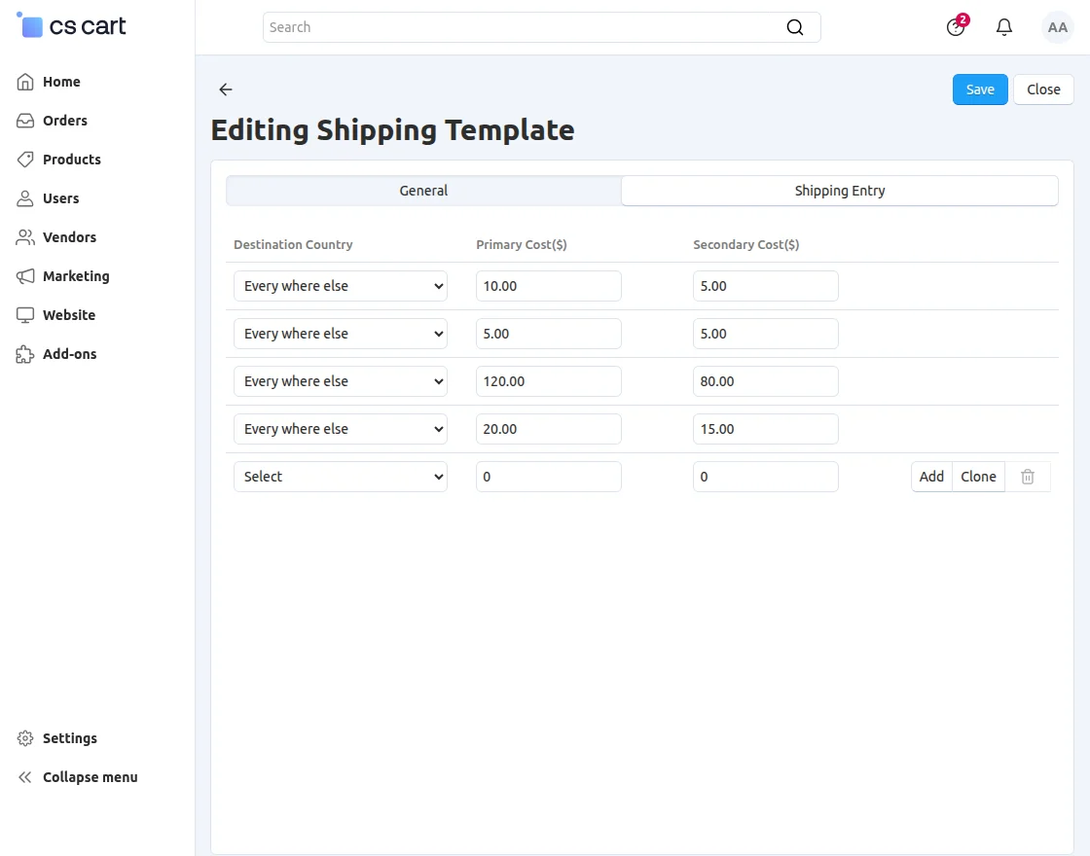1090x856 pixels.
Task: Click the Editing Shipping Template heading
Action: 393,130
